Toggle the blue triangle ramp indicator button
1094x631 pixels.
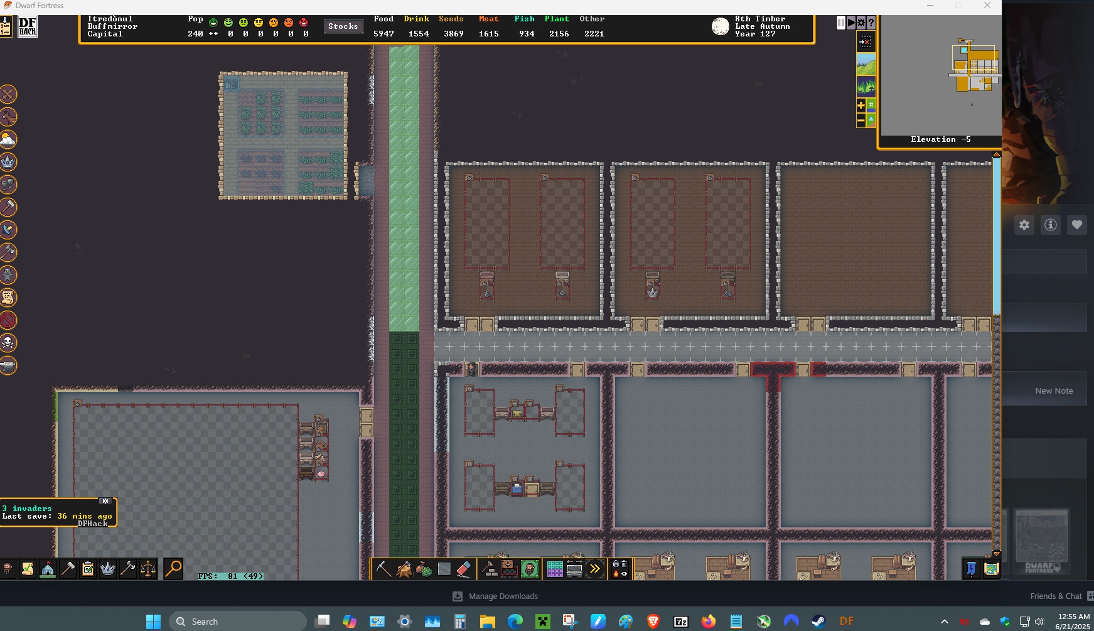click(871, 120)
